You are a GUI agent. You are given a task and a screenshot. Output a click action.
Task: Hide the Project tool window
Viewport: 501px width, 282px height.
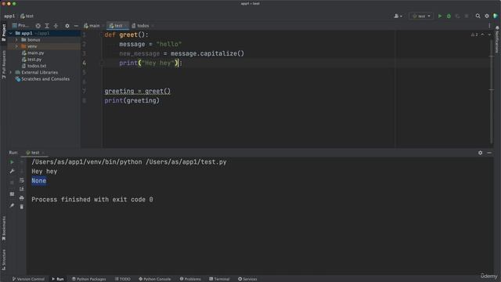tap(76, 26)
